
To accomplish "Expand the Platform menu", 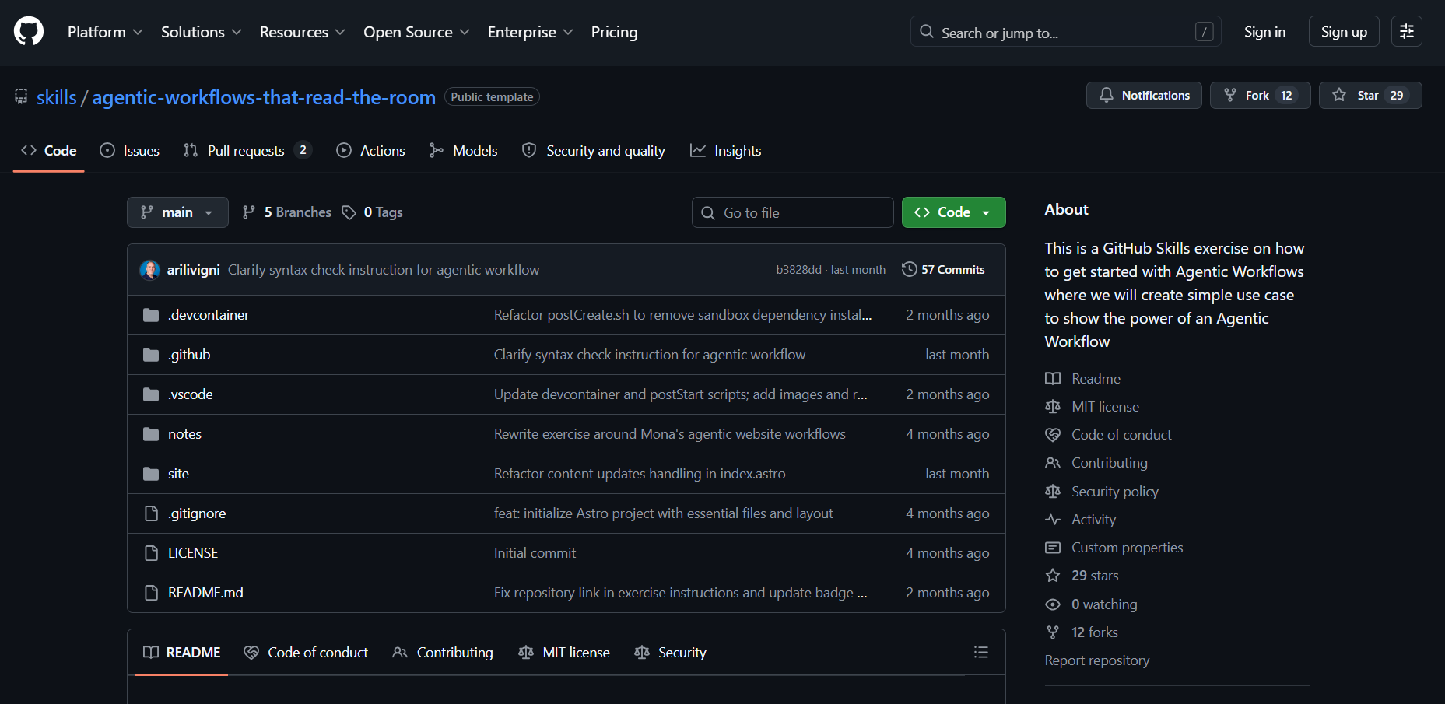I will coord(105,32).
